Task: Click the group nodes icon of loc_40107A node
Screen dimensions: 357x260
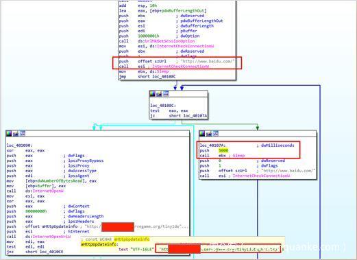Action: point(216,134)
